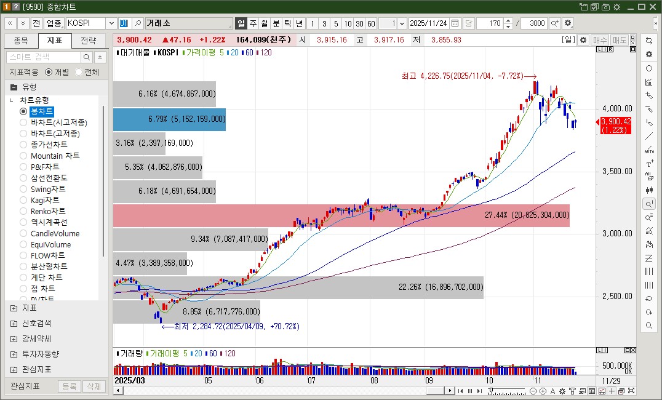Select the 분 (minute) period button
662x400 pixels.
pyautogui.click(x=276, y=23)
